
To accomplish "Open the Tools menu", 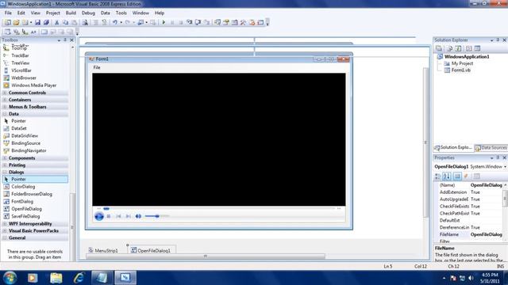I will point(121,13).
